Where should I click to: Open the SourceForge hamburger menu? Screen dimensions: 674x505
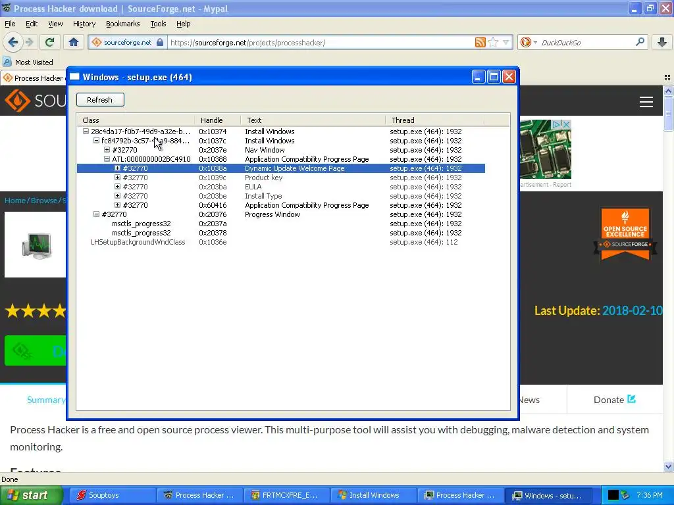click(646, 102)
